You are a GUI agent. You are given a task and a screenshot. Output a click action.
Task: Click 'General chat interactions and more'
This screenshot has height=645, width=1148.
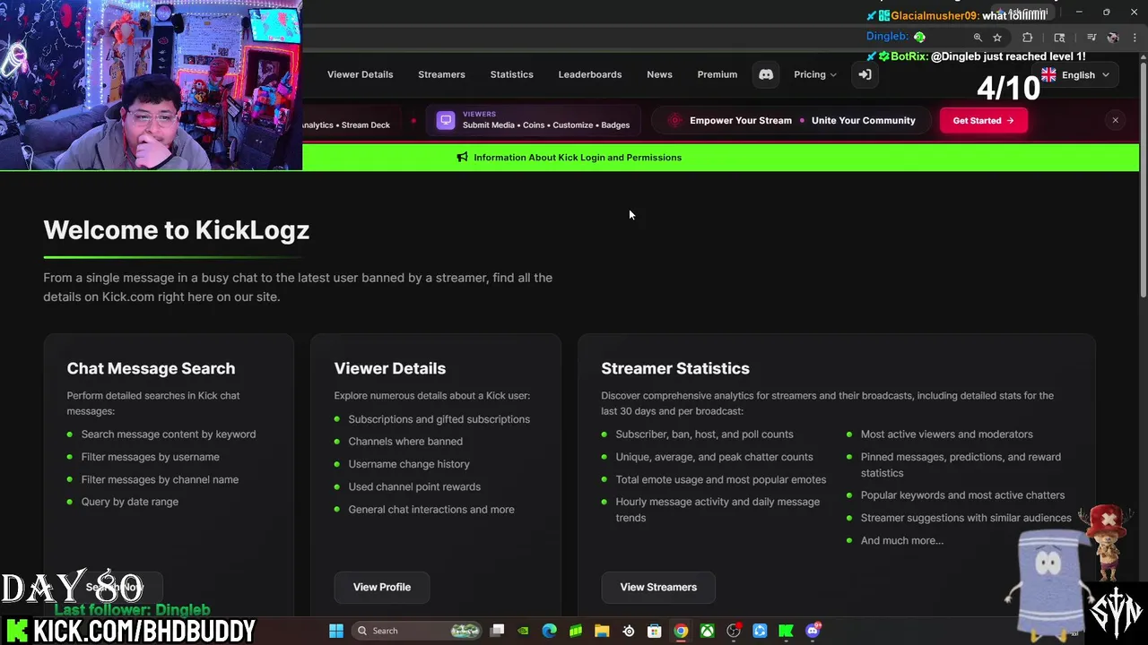[430, 510]
